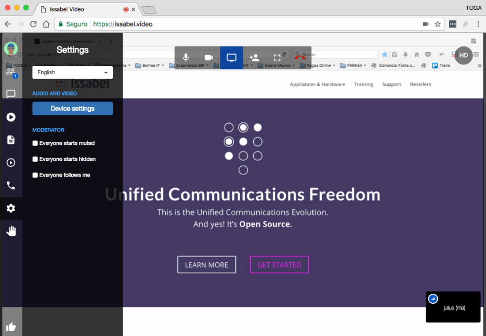The image size is (486, 336).
Task: Open the phone dial-in sidebar icon
Action: pos(11,185)
